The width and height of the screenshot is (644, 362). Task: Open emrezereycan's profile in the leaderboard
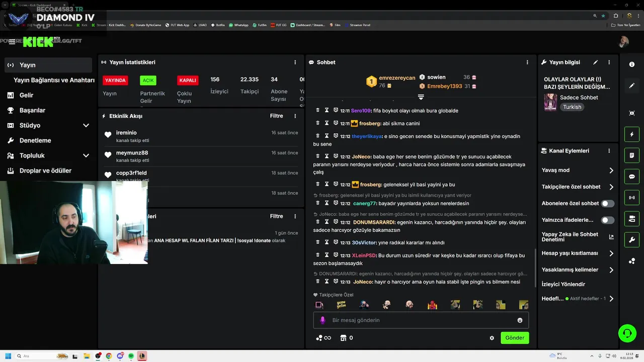(x=397, y=78)
